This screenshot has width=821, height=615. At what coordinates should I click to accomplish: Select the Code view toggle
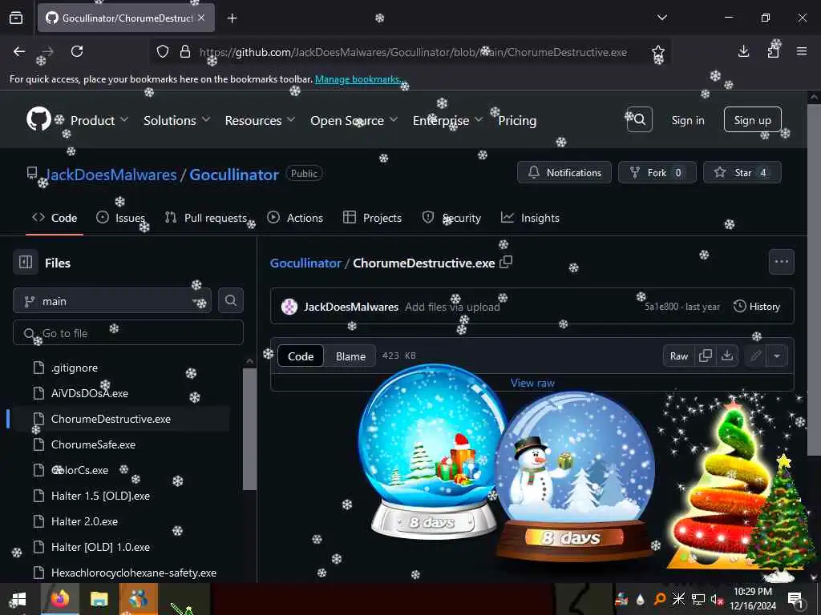[x=301, y=356]
